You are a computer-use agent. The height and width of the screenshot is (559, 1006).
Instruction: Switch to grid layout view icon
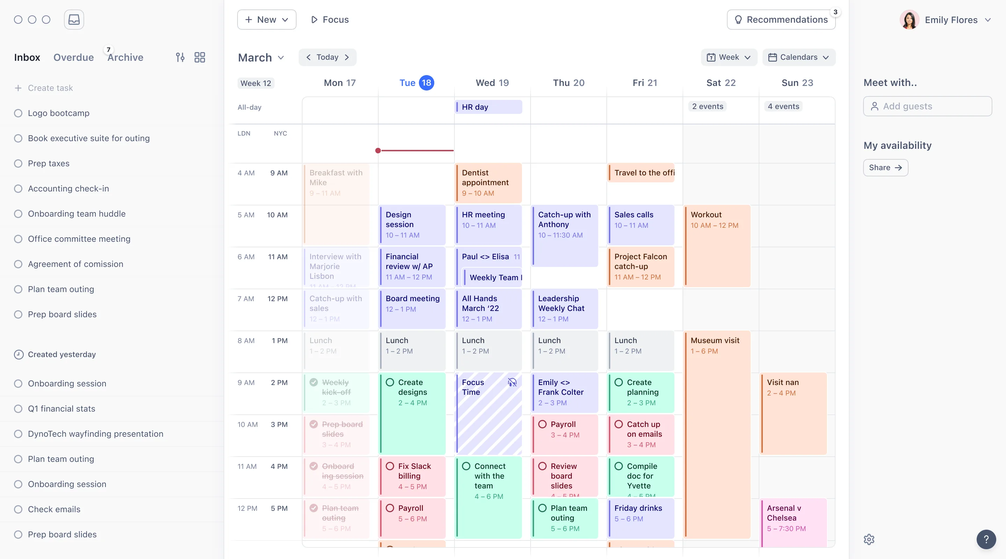coord(199,57)
